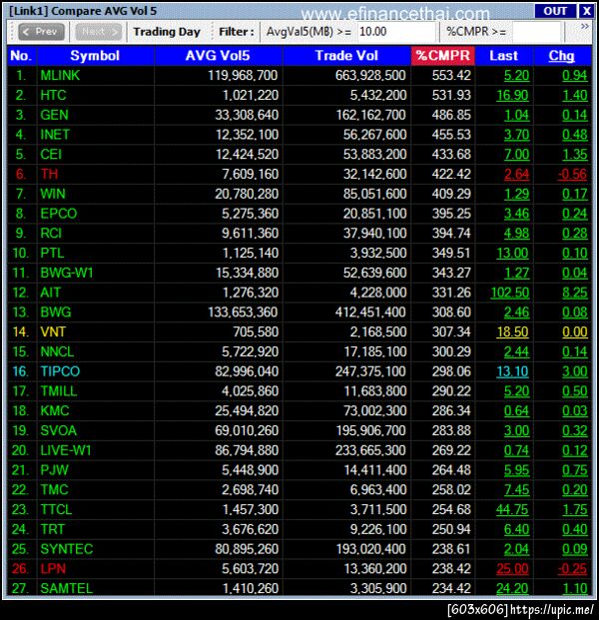The width and height of the screenshot is (599, 620).
Task: Select the EPCO symbol
Action: coord(59,214)
